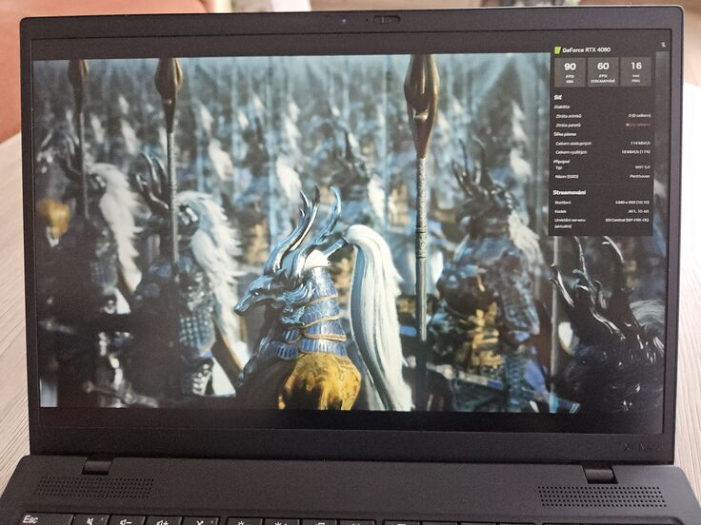Click the Penthouse SSID value
The image size is (701, 525).
click(640, 177)
